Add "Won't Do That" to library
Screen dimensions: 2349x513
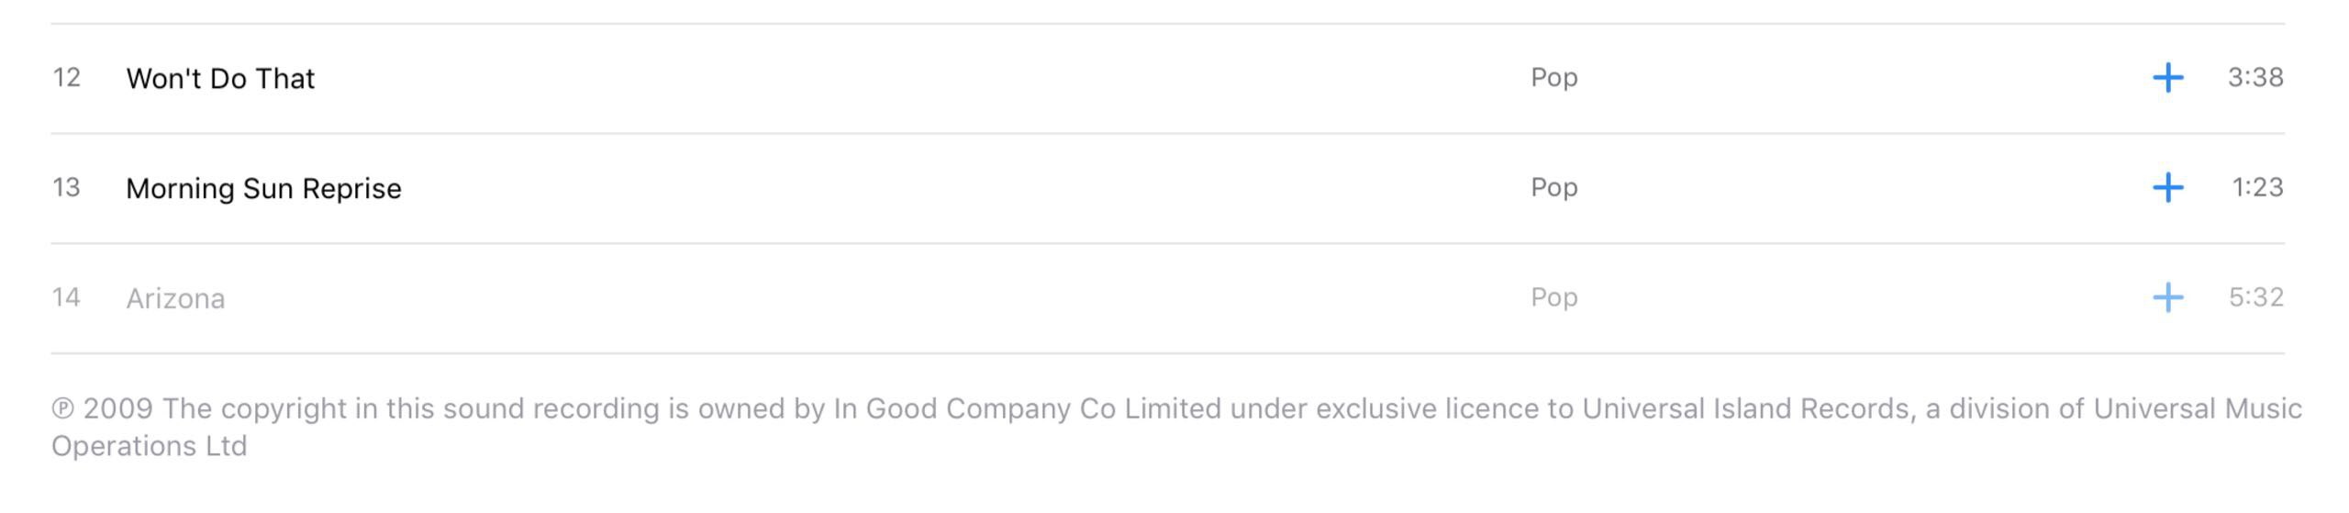[2167, 78]
